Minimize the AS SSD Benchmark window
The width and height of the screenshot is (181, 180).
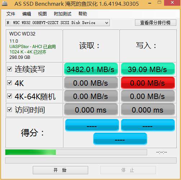point(150,3)
